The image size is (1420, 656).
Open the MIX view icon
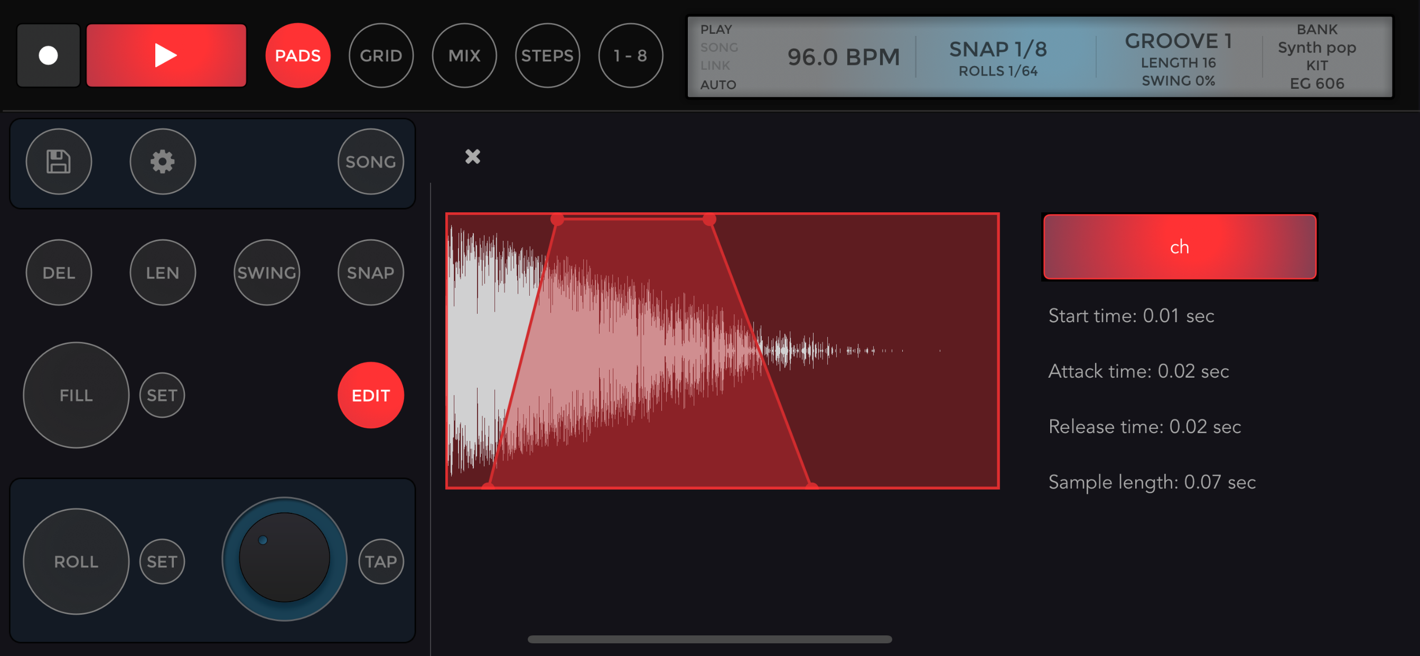click(465, 55)
